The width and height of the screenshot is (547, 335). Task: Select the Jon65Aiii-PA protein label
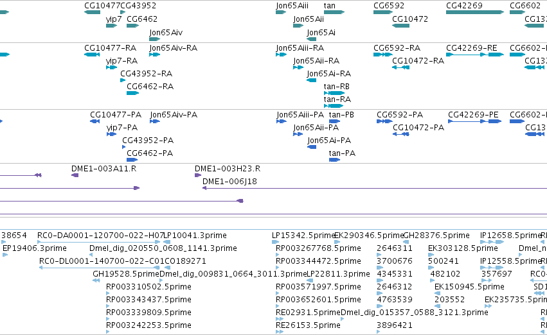point(300,115)
